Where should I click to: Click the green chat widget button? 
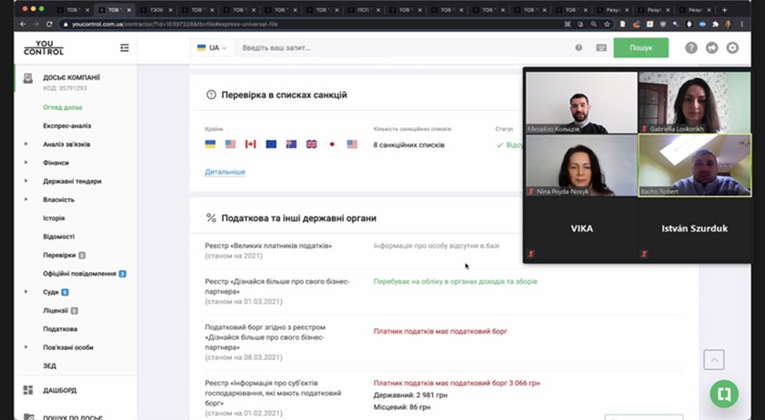[724, 394]
